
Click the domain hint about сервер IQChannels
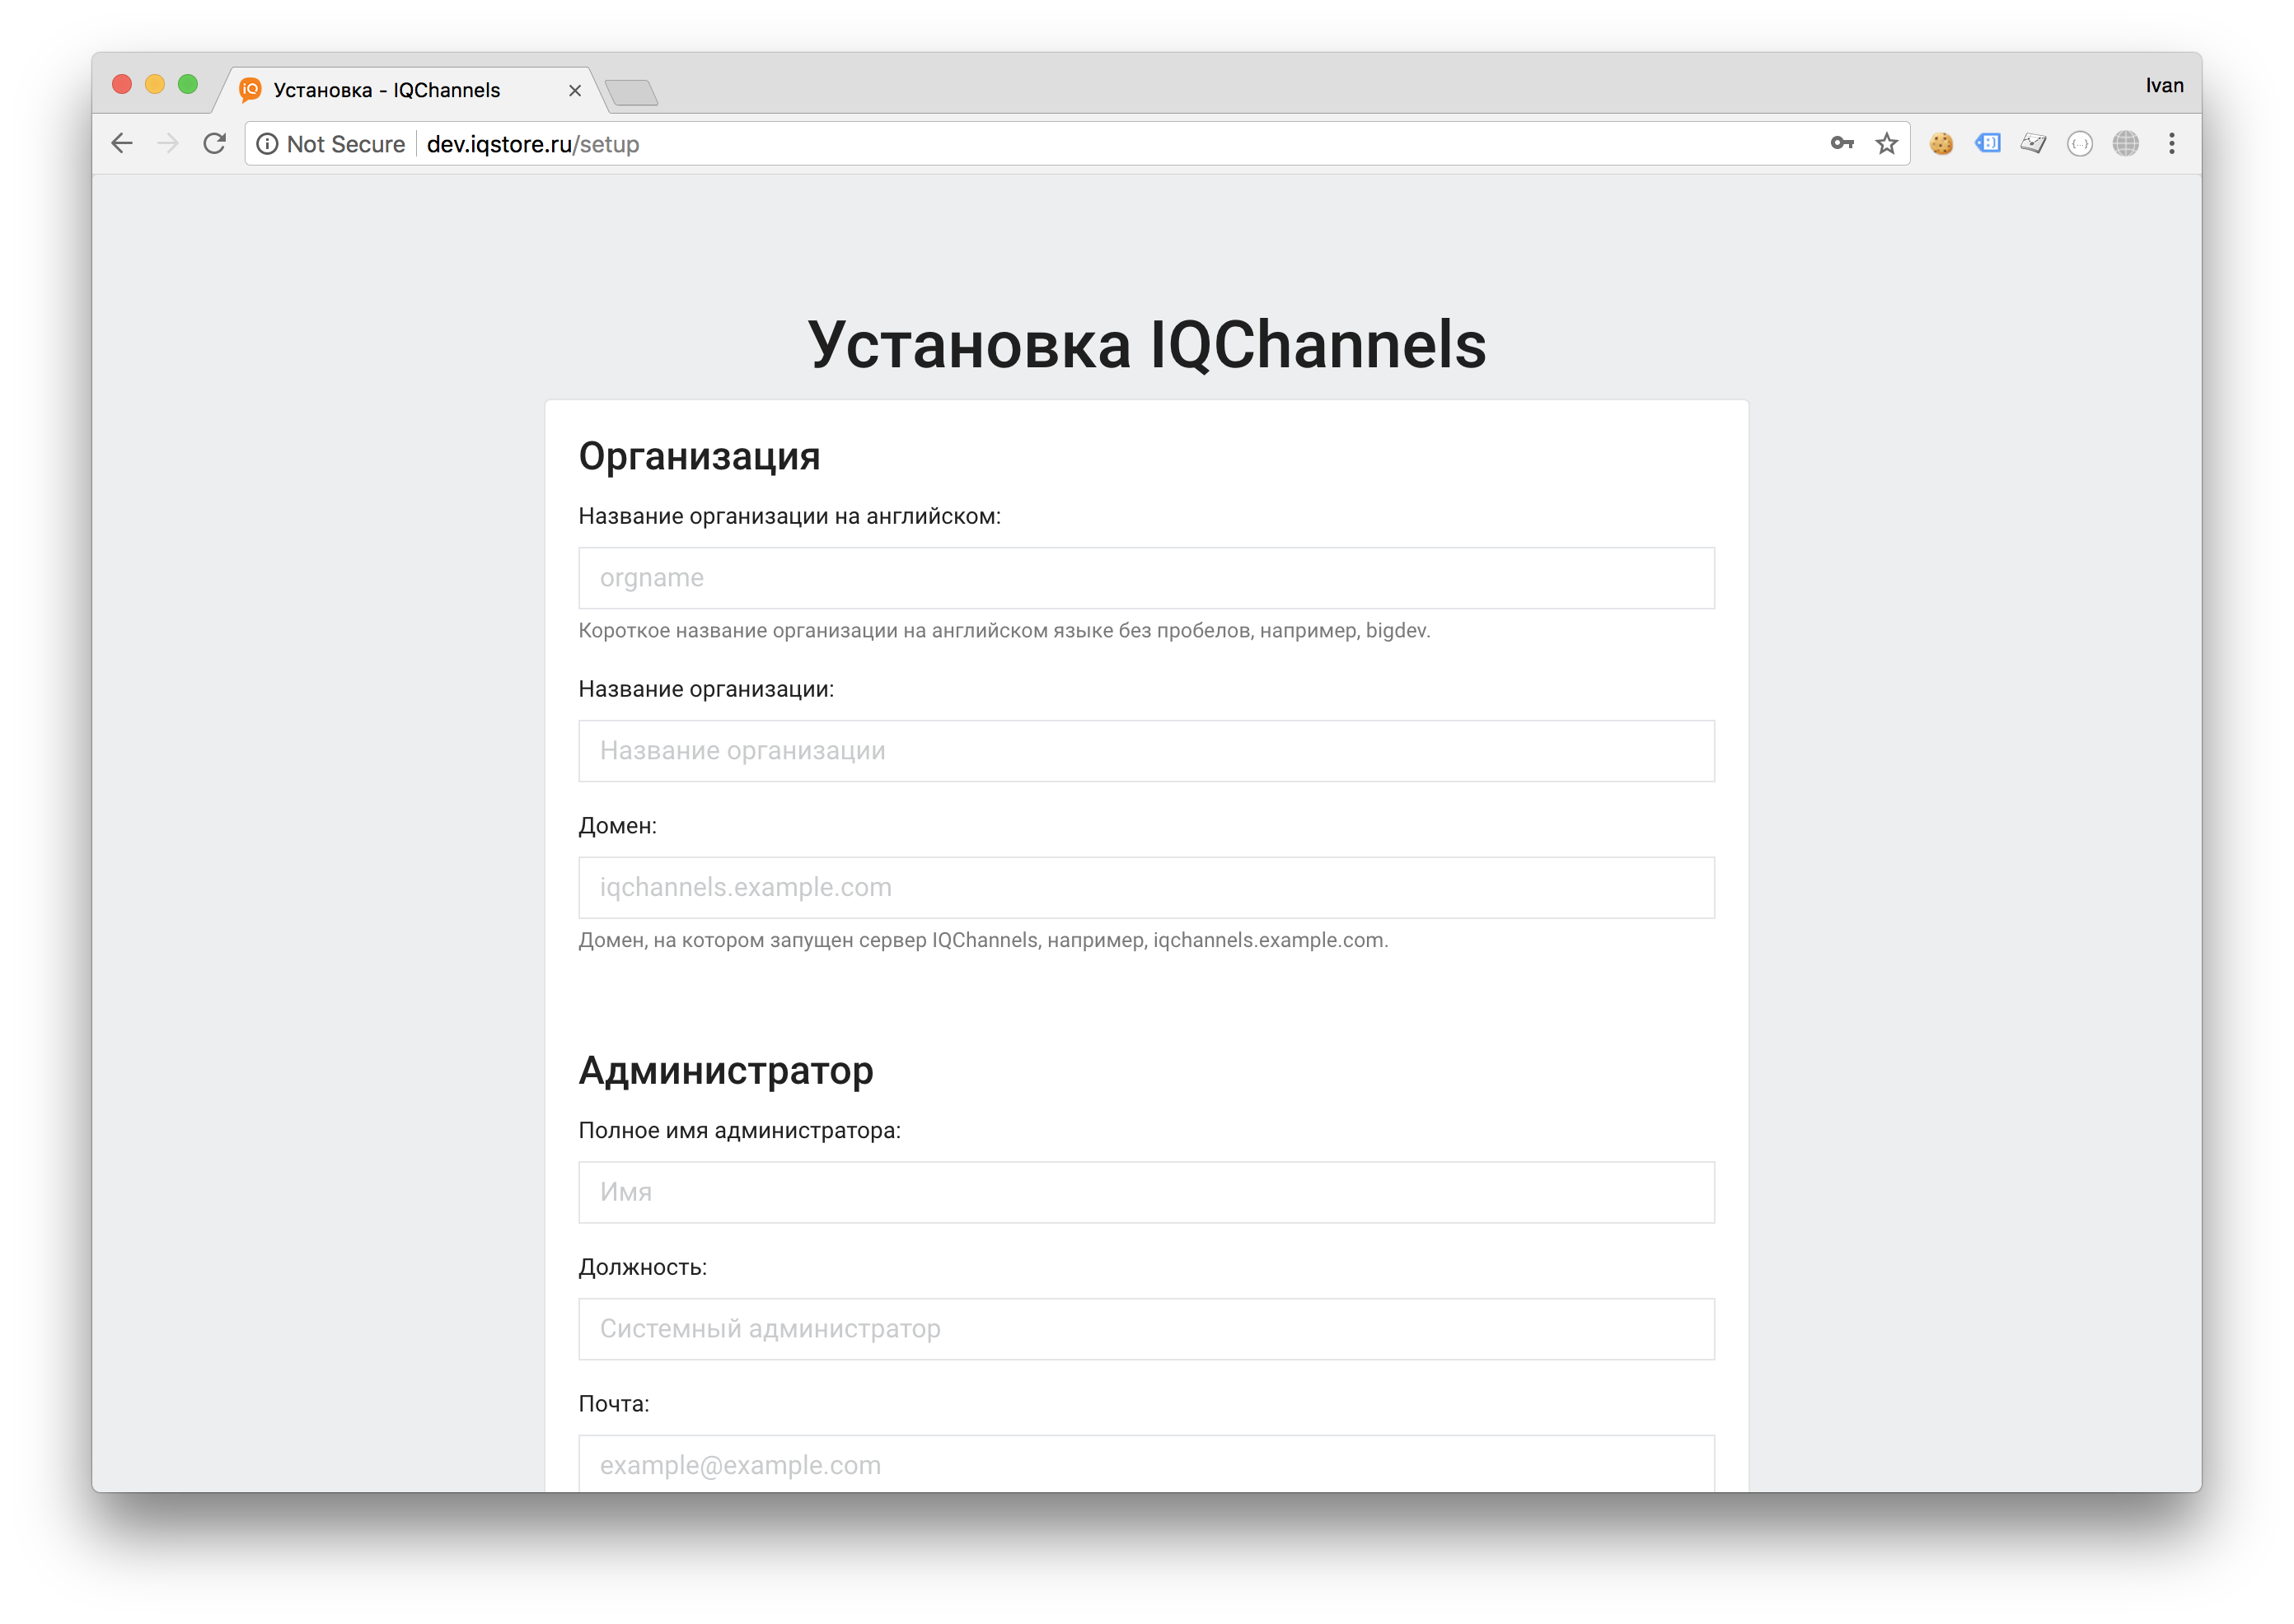[x=983, y=941]
